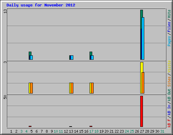
Task: Click day label "1" on the x-axis
Action: 11,131
